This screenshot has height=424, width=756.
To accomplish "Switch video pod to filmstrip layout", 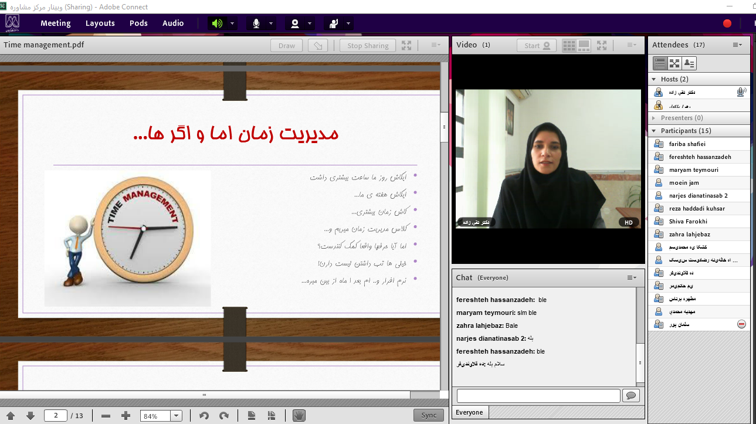I will pos(584,45).
